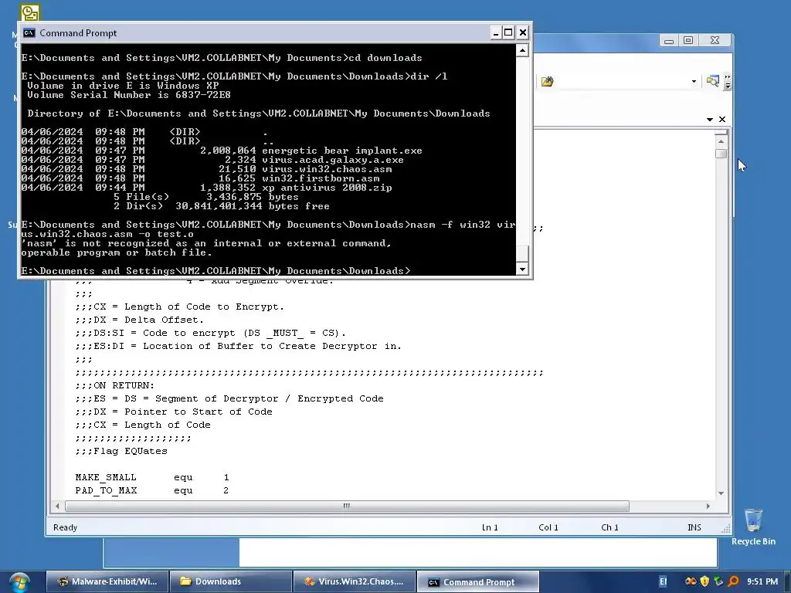The height and width of the screenshot is (593, 791).
Task: Click 'energetic bear implant.exe' in the dir listing
Action: [342, 151]
